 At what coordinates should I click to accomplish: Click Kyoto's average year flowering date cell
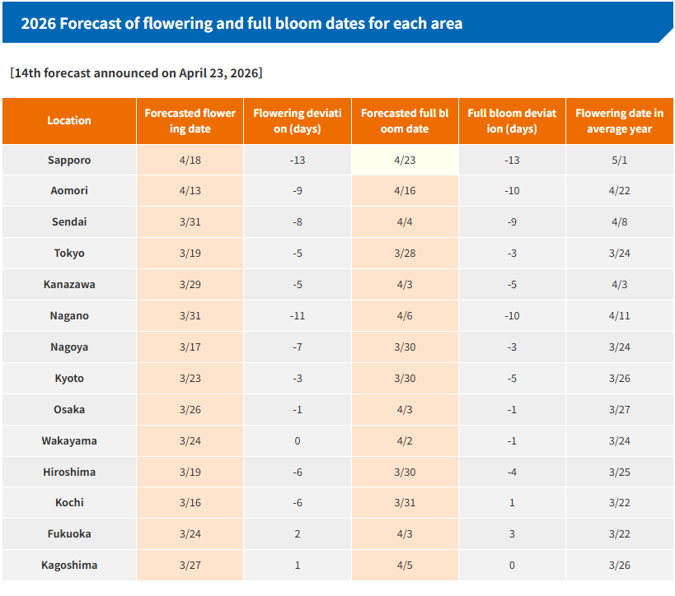click(619, 379)
